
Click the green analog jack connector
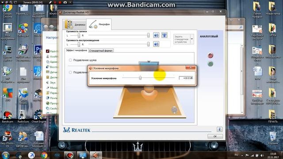210,64
